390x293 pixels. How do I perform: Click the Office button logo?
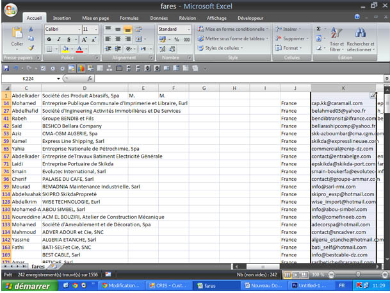tap(11, 10)
